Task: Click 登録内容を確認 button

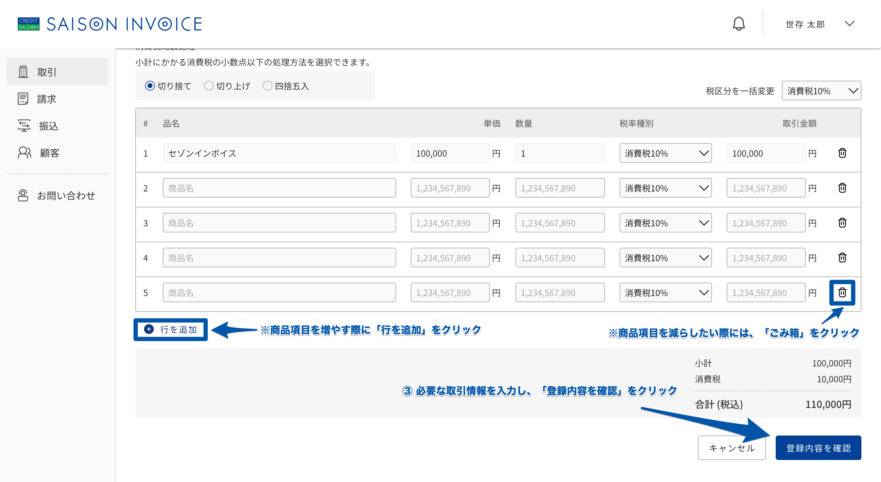Action: 818,448
